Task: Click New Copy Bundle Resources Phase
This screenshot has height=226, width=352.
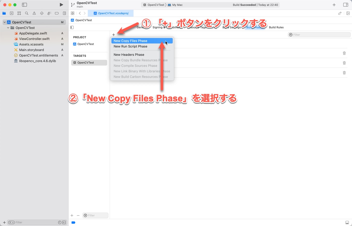Action: tap(142, 60)
